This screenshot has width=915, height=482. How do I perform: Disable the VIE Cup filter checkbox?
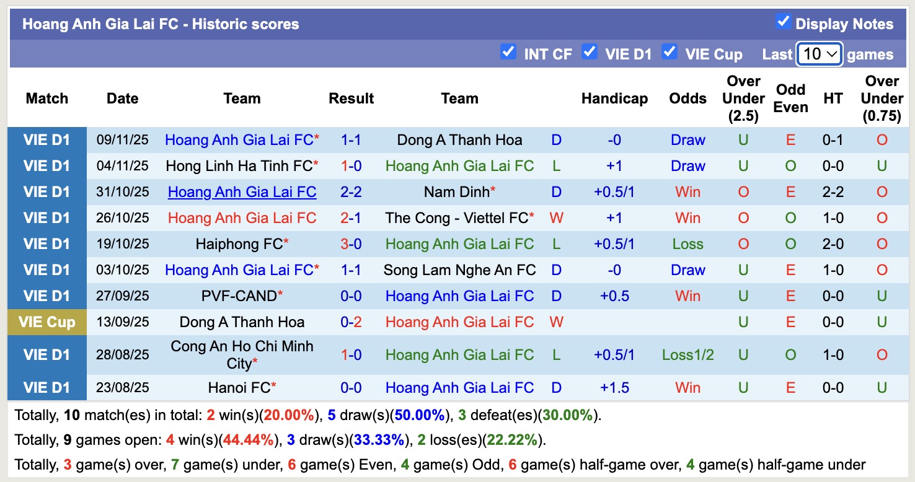pyautogui.click(x=670, y=52)
